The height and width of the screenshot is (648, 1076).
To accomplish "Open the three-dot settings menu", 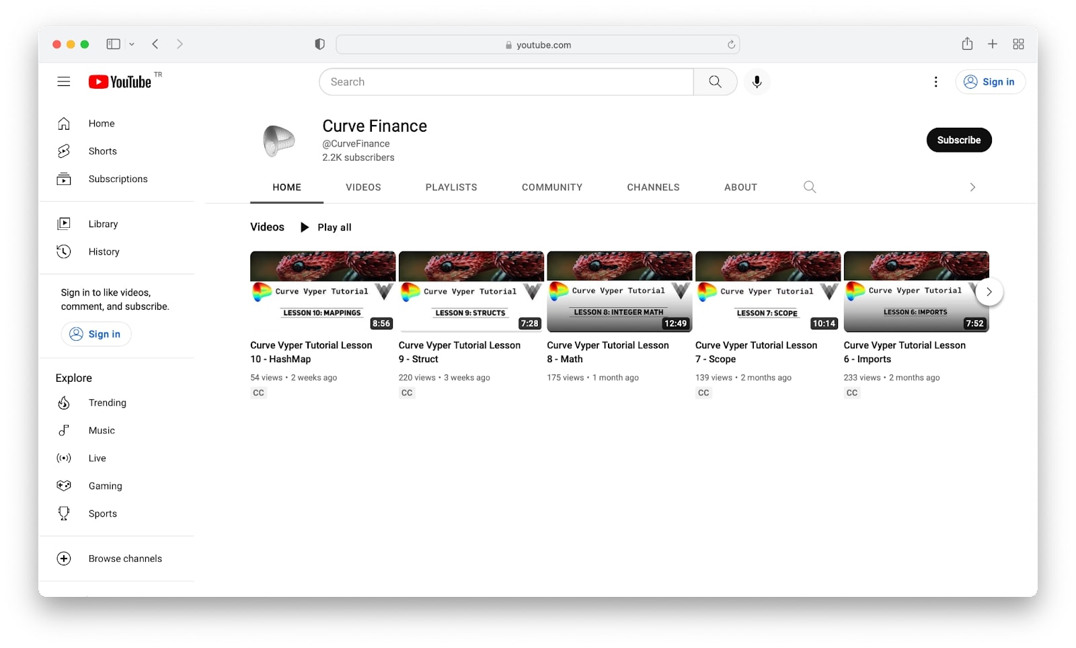I will click(x=935, y=81).
